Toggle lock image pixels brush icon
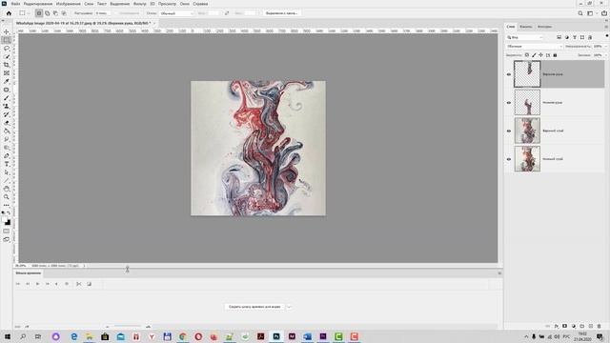This screenshot has width=610, height=343. click(534, 55)
